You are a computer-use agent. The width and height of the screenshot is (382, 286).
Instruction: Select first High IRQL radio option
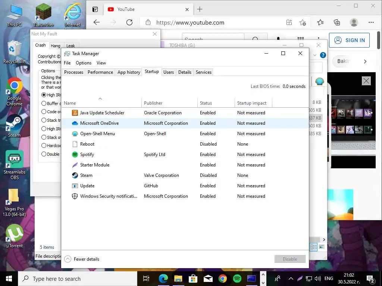[44, 95]
